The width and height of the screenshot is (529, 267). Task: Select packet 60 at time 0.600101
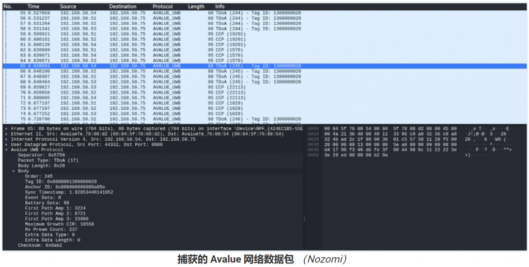265,39
